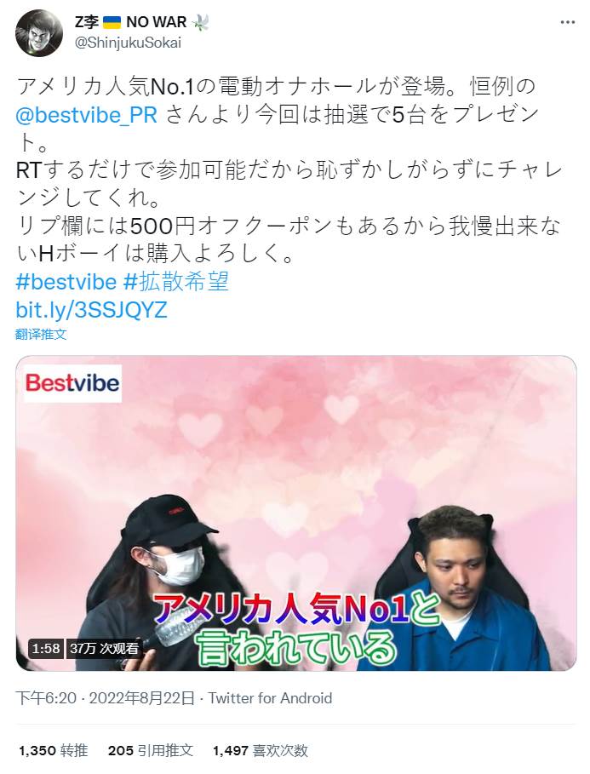View the 1,497 喜欢次数 likes list
Viewport: 590px width, 774px height.
click(x=261, y=751)
